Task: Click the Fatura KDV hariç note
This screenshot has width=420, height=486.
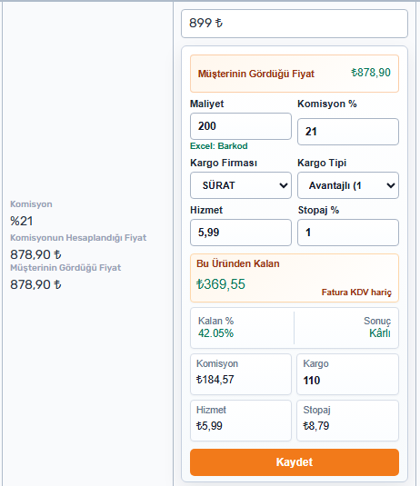Action: click(356, 293)
